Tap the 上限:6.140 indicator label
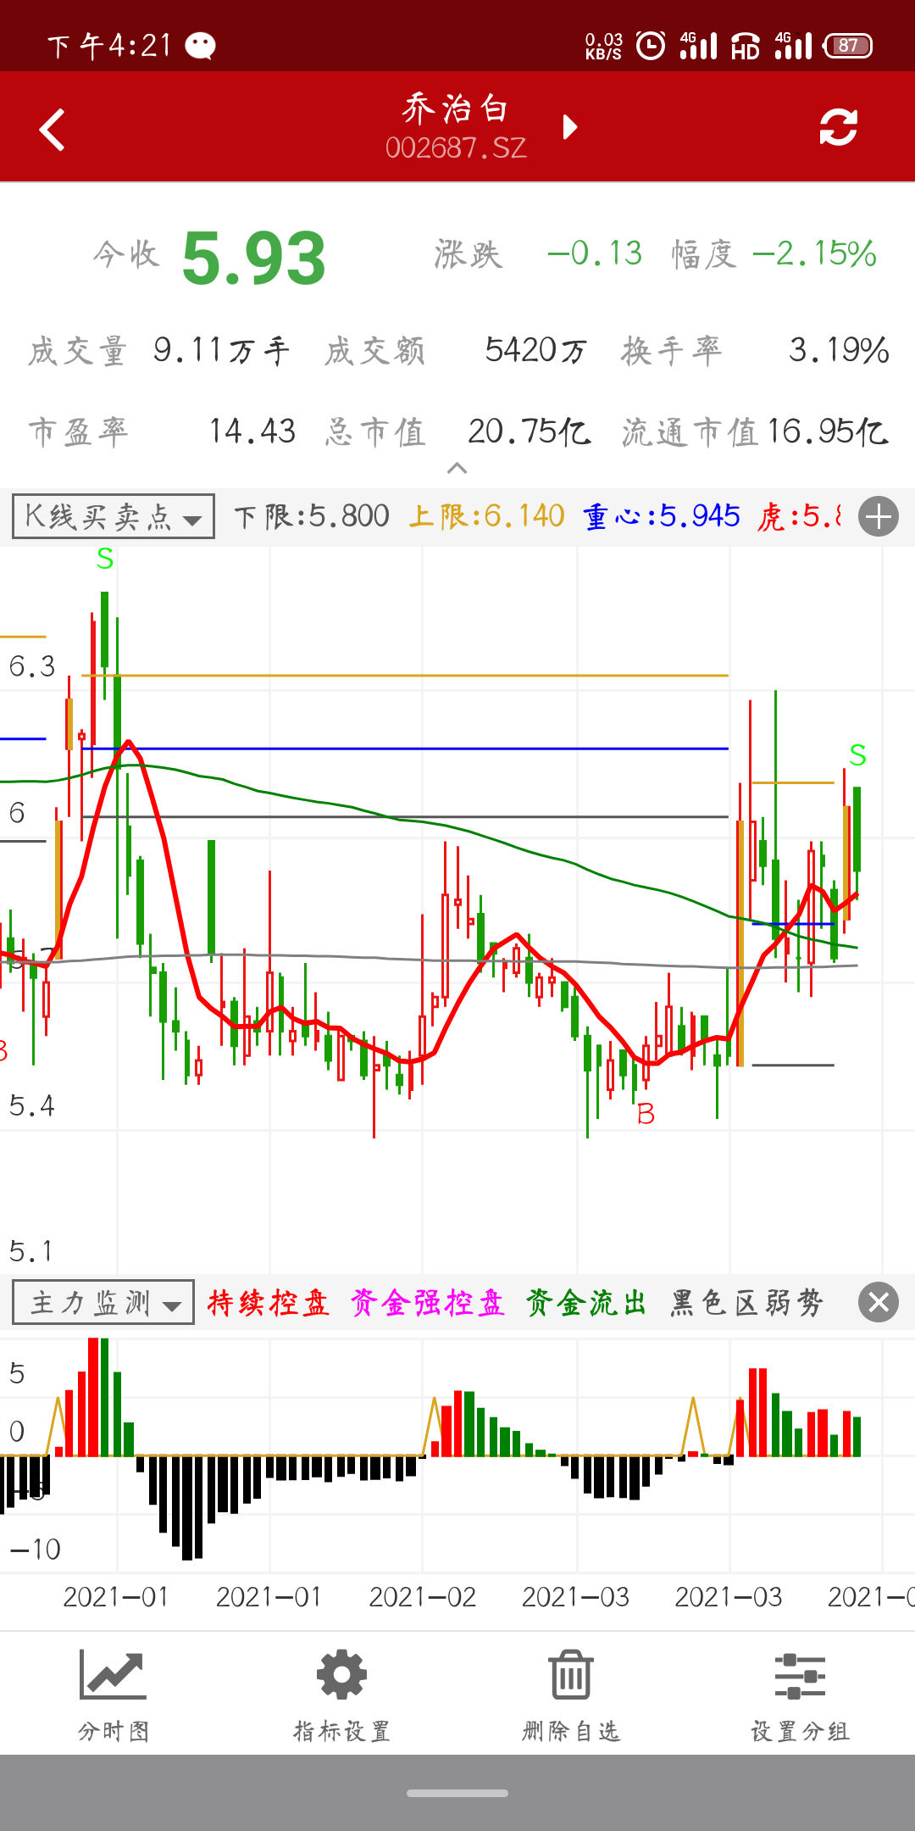 [x=486, y=516]
